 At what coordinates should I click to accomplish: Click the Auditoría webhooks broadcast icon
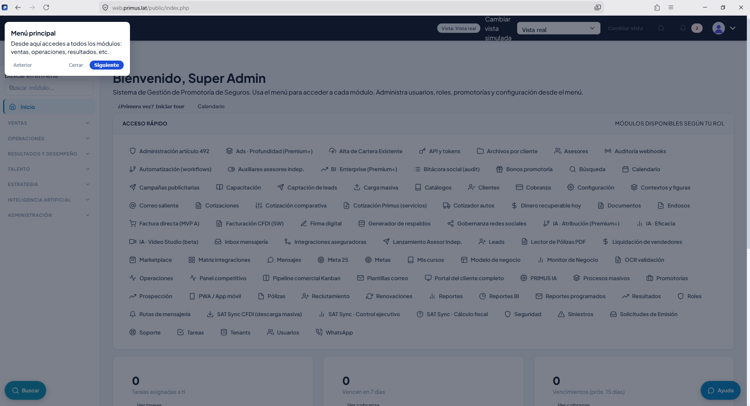point(608,151)
